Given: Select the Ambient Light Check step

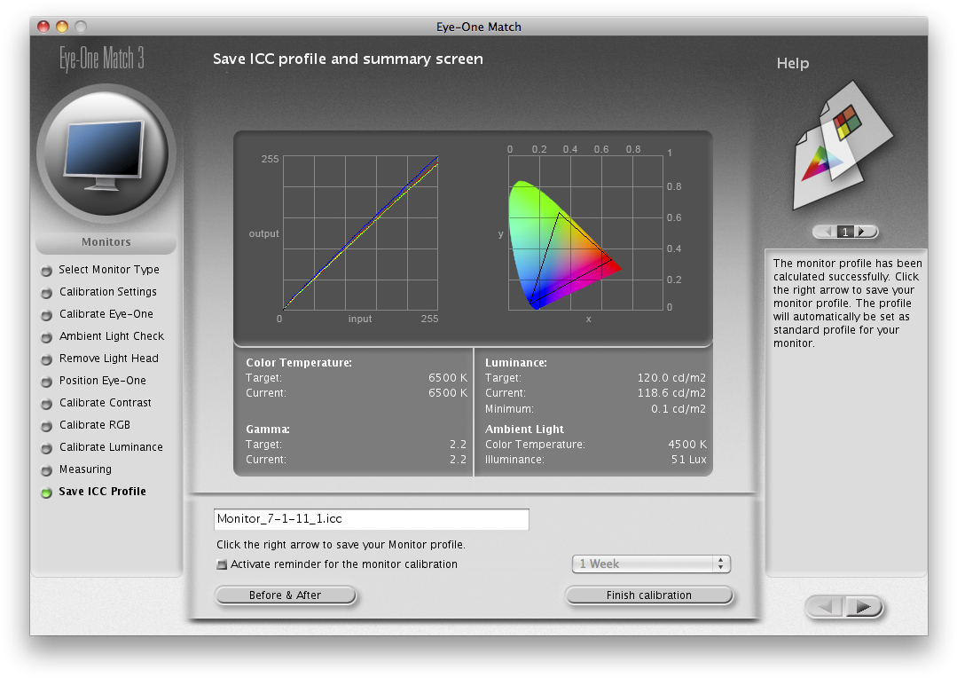Looking at the screenshot, I should 112,336.
